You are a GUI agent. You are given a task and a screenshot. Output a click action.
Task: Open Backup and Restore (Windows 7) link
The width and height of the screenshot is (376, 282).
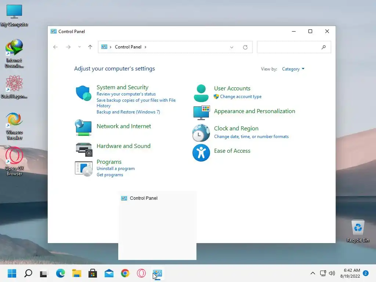(128, 112)
